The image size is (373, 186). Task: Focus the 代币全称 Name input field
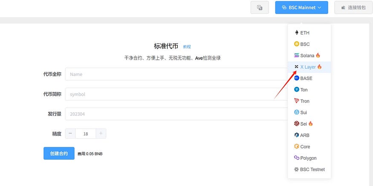point(176,74)
